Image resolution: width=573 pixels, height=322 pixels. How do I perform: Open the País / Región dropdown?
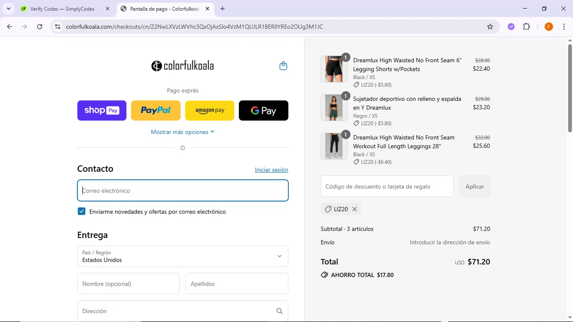183,256
